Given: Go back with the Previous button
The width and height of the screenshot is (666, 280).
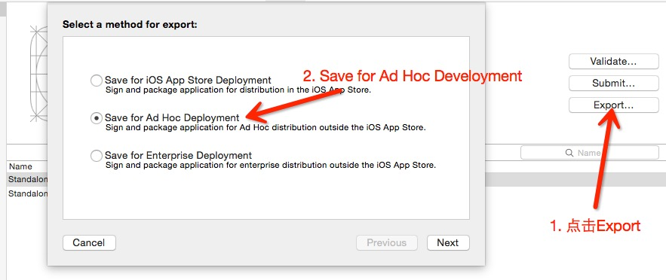Looking at the screenshot, I should 386,242.
